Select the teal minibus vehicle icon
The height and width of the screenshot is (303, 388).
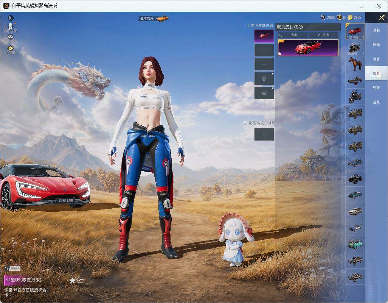pos(355,244)
